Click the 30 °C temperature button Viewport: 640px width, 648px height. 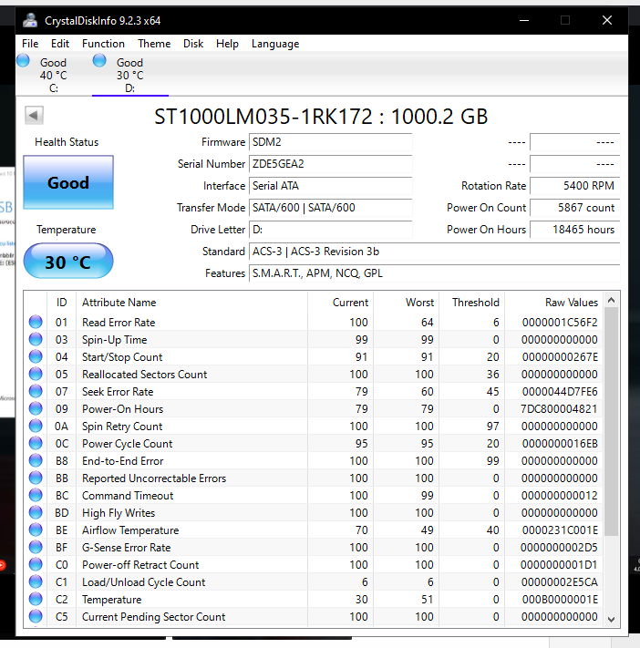pyautogui.click(x=68, y=262)
